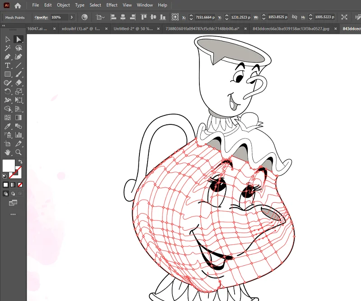Screen dimensions: 361x301
Task: Open the Recolor Artwork wheel icon
Action: coord(84,17)
